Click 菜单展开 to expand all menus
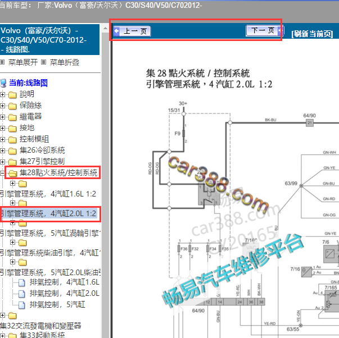This screenshot has height=338, width=339. 23,62
